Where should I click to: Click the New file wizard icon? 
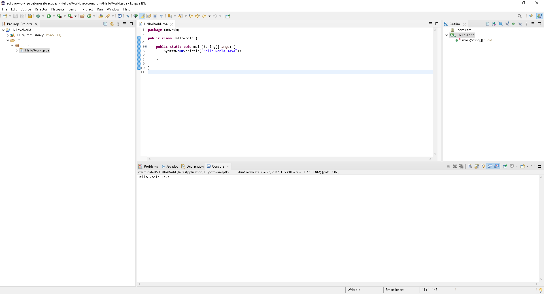pos(5,16)
